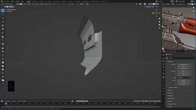
Task: Open the Playback menu in timeline
Action: click(8, 101)
